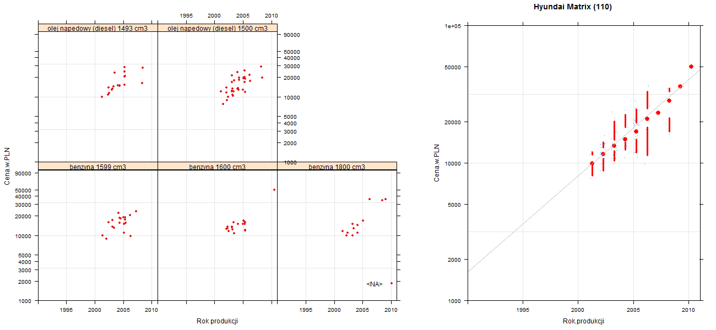Viewport: 716px width, 330px height.
Task: Click the "benzyna 1800 cm3" panel header
Action: pyautogui.click(x=337, y=166)
